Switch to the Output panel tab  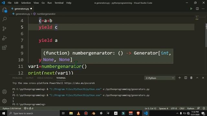pyautogui.click(x=29, y=78)
